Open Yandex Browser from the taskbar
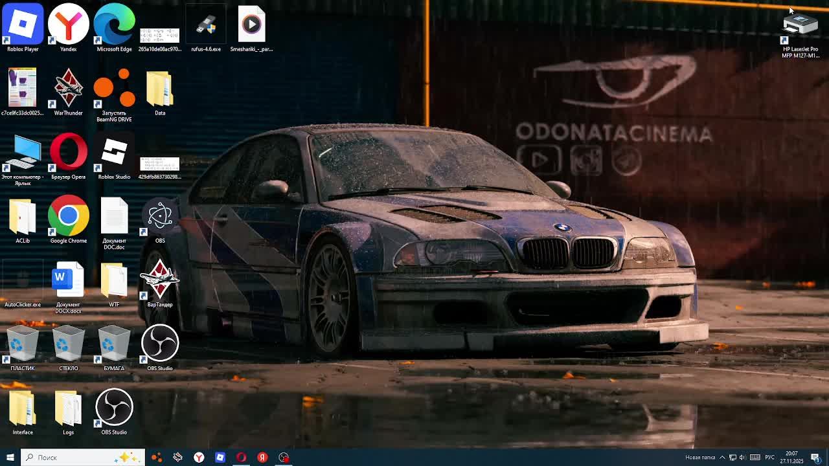The height and width of the screenshot is (466, 829). (199, 457)
